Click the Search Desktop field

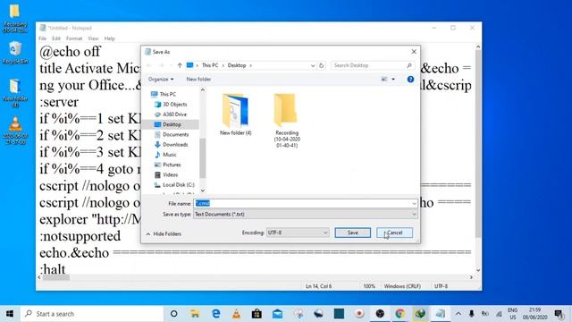click(x=373, y=65)
